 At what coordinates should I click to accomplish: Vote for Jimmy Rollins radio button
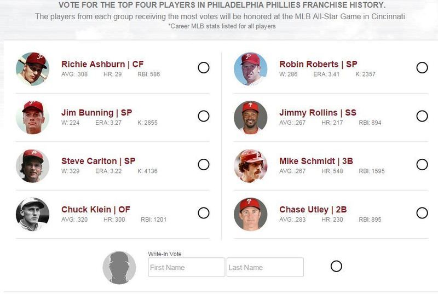click(422, 116)
